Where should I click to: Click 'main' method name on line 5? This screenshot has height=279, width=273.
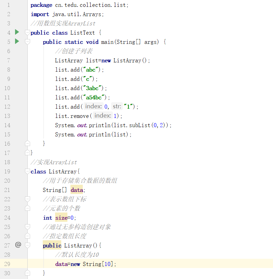pyautogui.click(x=107, y=42)
